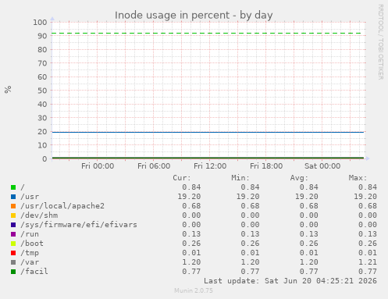Click the Last update timestamp text

(290, 281)
